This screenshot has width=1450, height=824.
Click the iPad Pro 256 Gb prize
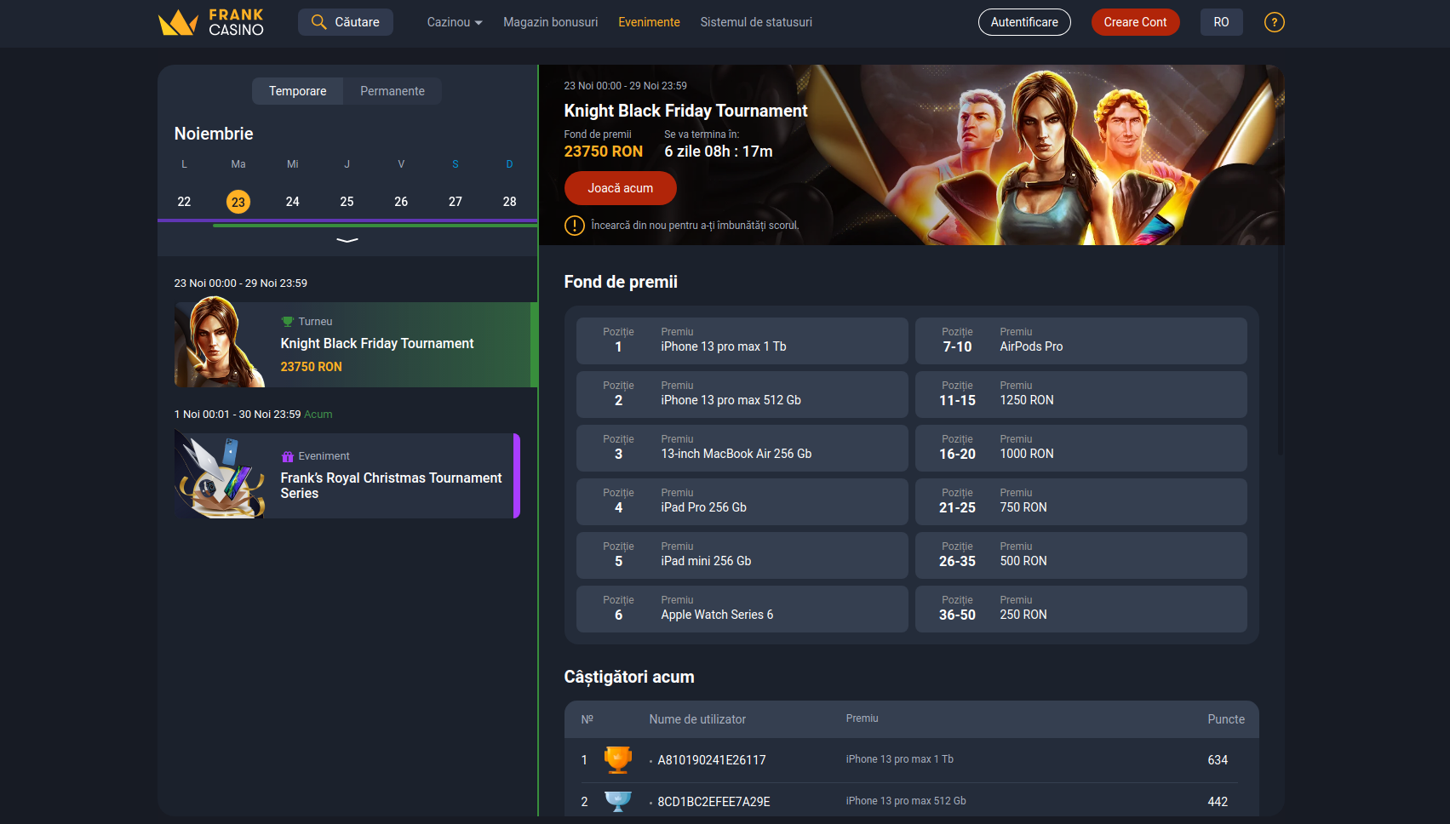(x=742, y=501)
